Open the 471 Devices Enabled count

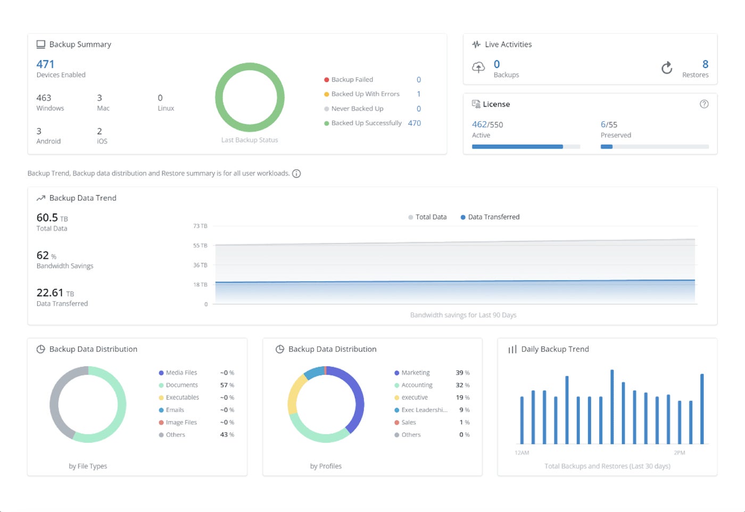point(45,64)
